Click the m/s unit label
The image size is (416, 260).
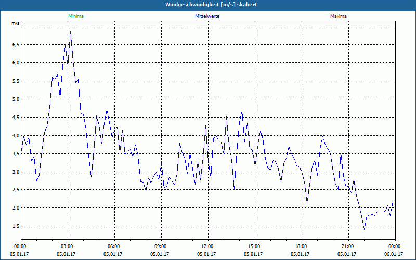(16, 23)
